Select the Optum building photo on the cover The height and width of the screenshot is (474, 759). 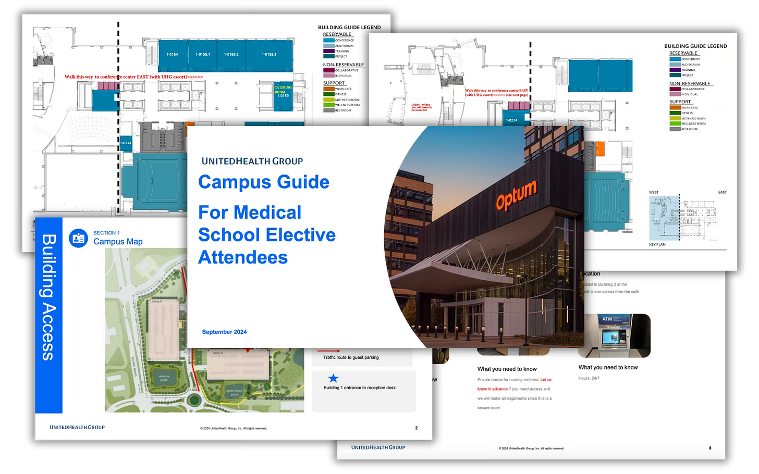[x=484, y=236]
